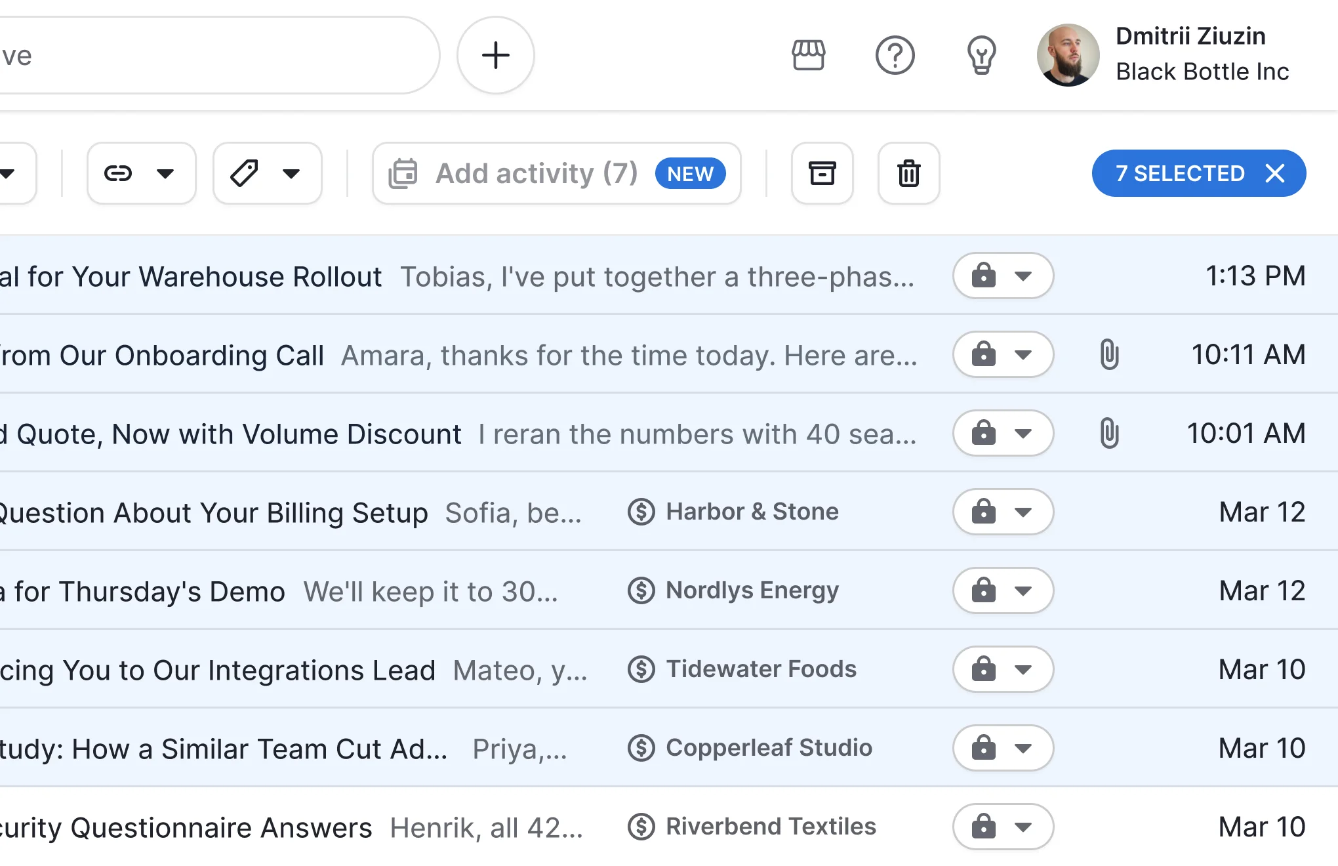This screenshot has width=1338, height=866.
Task: Click the label tag icon
Action: tap(244, 173)
